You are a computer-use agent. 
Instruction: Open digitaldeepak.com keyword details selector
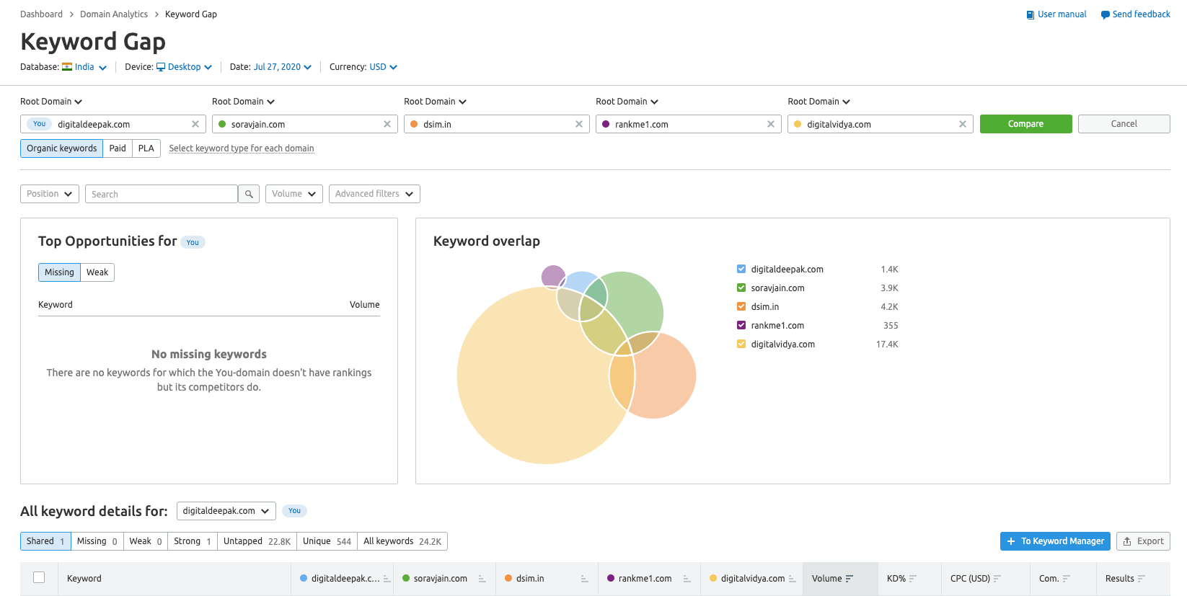click(226, 511)
